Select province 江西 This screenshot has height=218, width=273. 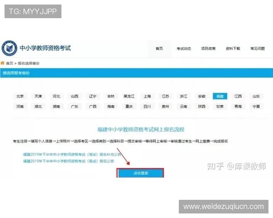(238, 96)
